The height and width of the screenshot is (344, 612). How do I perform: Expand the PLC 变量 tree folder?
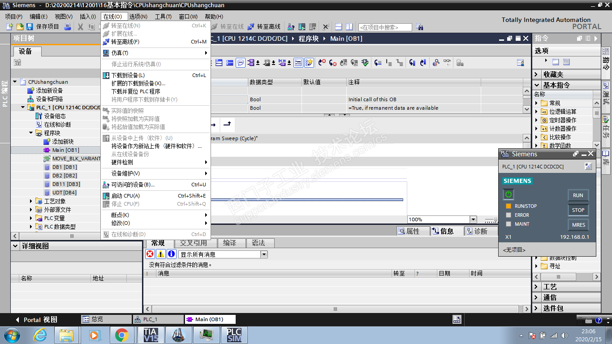31,218
